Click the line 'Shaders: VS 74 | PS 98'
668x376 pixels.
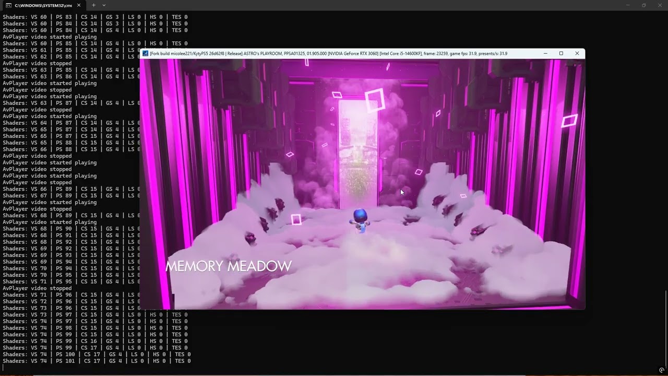(95, 328)
